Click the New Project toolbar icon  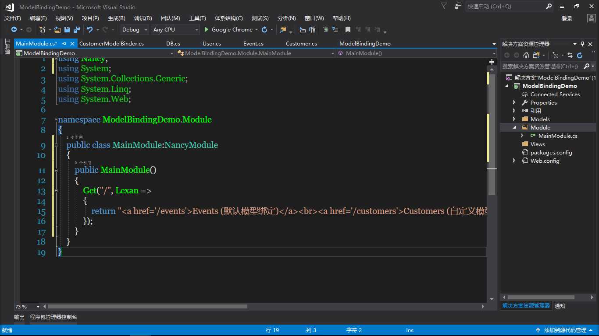[x=42, y=30]
